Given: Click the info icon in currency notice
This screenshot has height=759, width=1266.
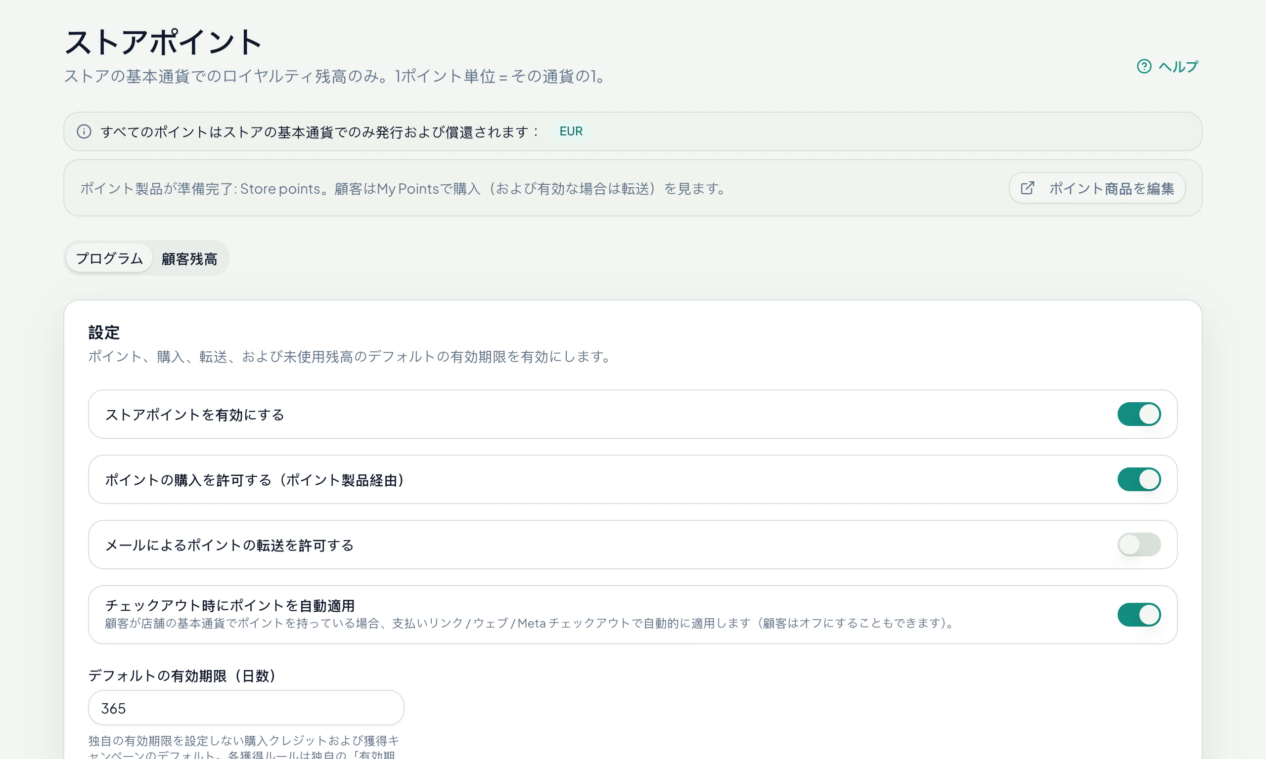Looking at the screenshot, I should coord(84,131).
